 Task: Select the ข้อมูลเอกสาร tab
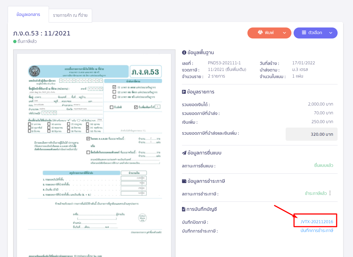[28, 14]
